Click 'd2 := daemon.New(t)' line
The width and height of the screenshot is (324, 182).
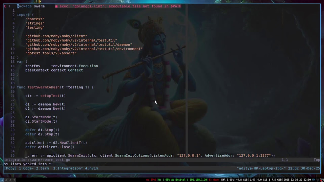pyautogui.click(x=45, y=109)
